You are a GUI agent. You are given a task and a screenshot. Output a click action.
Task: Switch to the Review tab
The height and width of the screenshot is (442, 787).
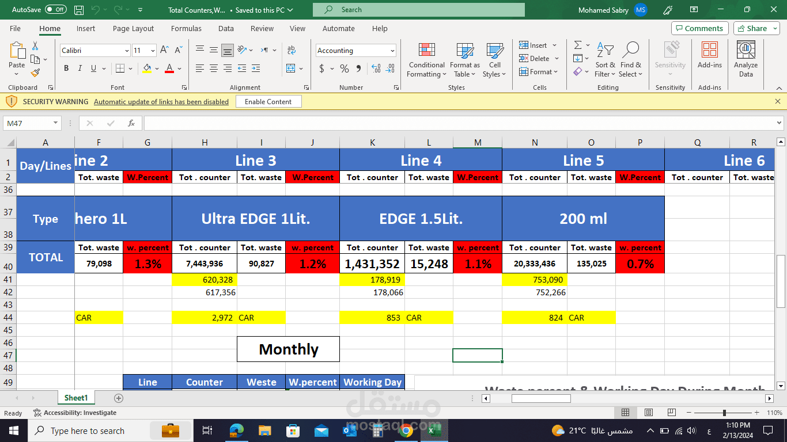click(262, 28)
